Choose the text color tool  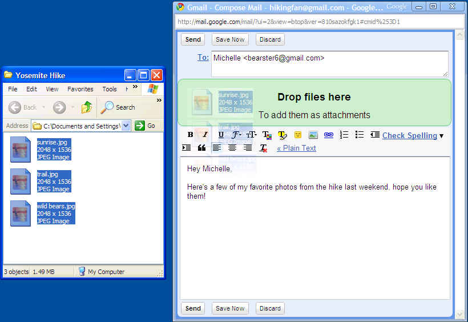click(x=267, y=135)
